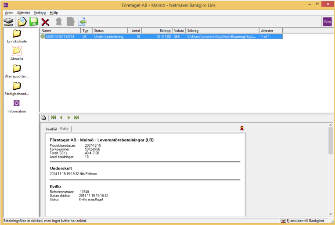The image size is (335, 225).
Task: Click the connect to Bankgirot network icon
Action: tap(8, 22)
